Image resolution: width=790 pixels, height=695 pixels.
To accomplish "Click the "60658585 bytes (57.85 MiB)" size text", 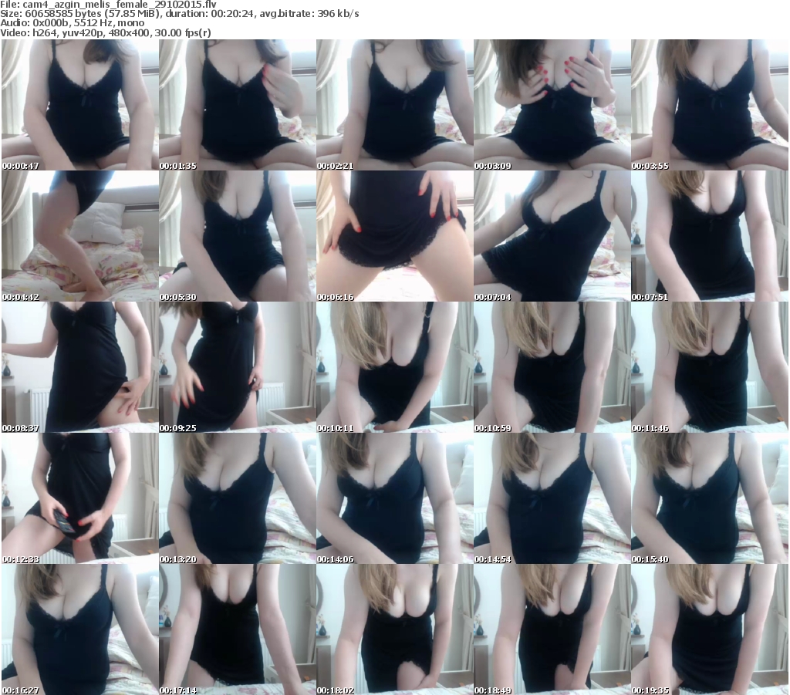I will (92, 14).
